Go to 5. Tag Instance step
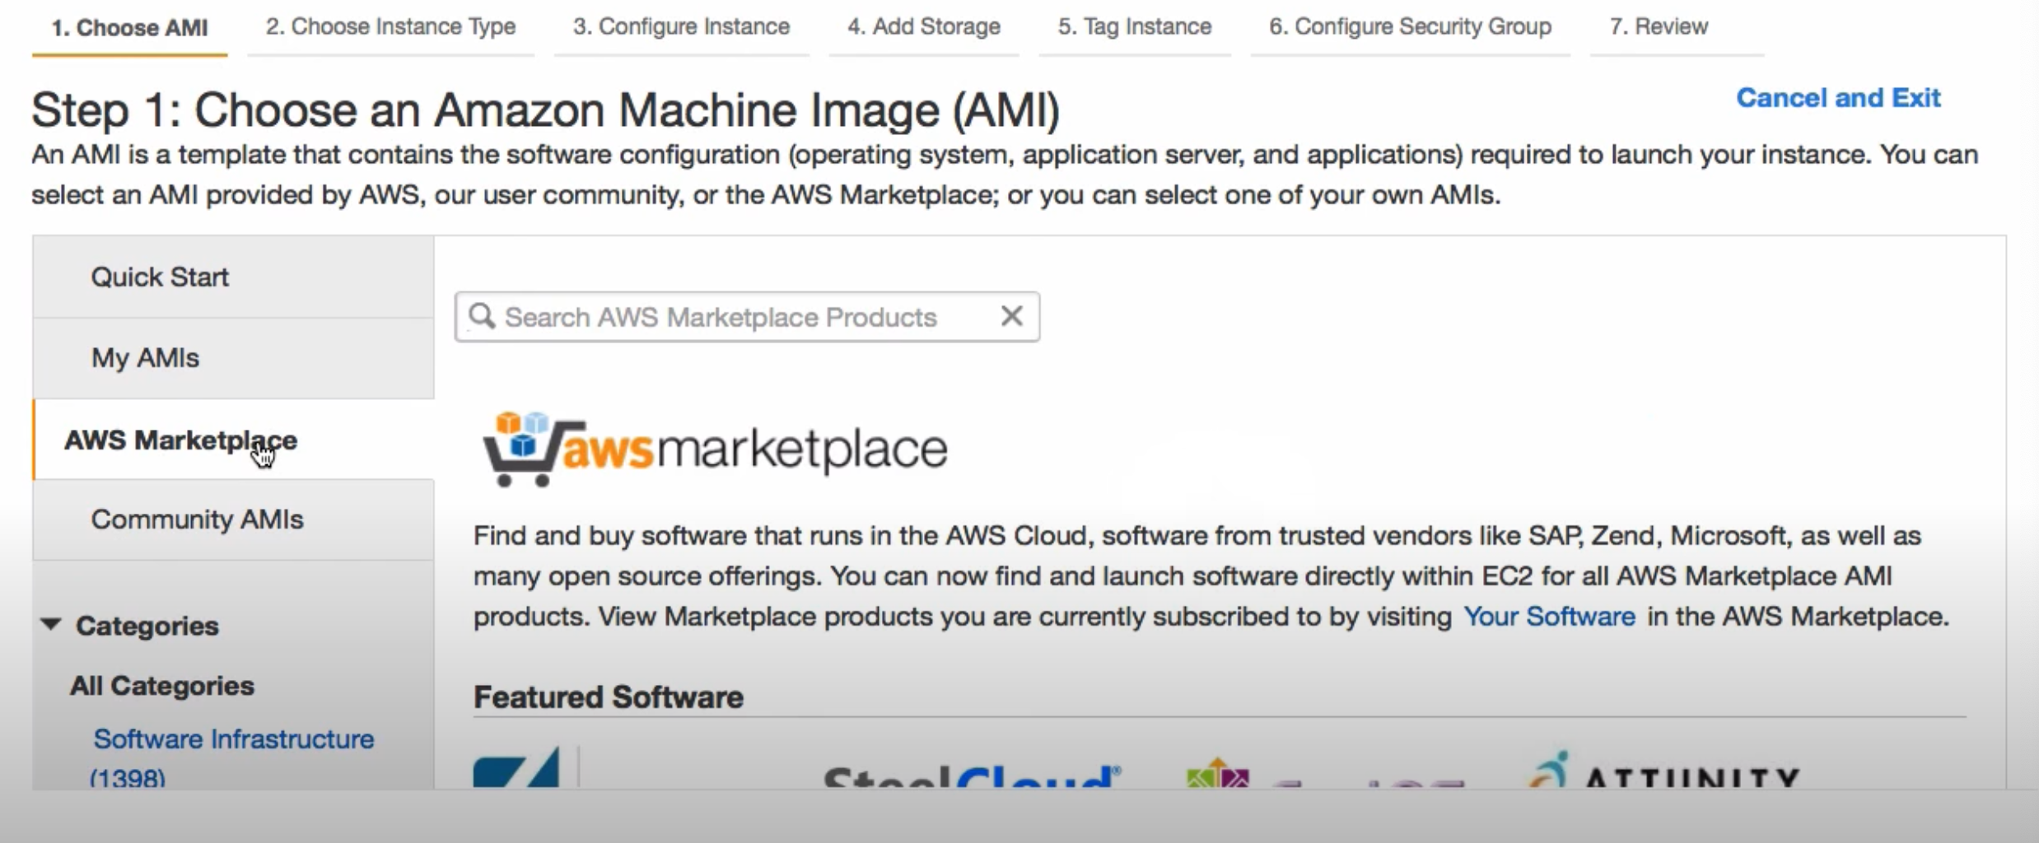The image size is (2039, 843). [x=1135, y=26]
